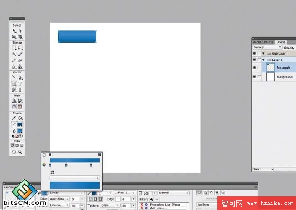This screenshot has height=210, width=296.
Task: Collapse the Layer 1 disclosure triangle
Action: tap(263, 60)
